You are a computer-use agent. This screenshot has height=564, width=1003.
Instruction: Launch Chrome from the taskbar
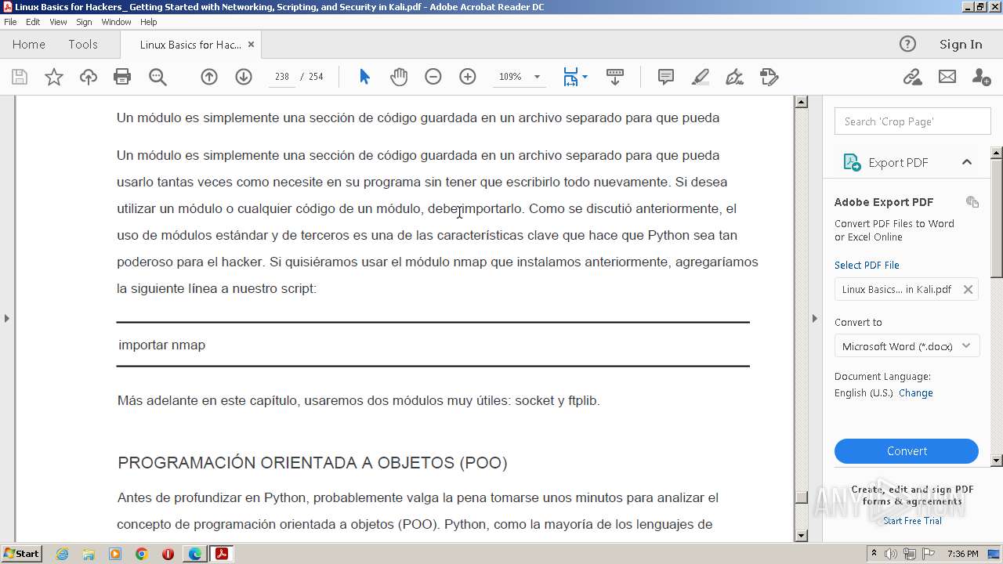[x=142, y=554]
